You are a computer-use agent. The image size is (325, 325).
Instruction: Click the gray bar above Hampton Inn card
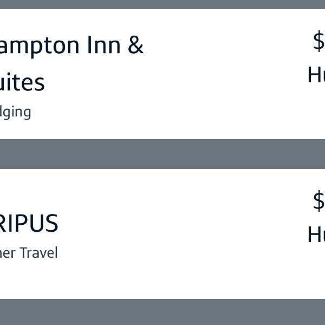[162, 4]
